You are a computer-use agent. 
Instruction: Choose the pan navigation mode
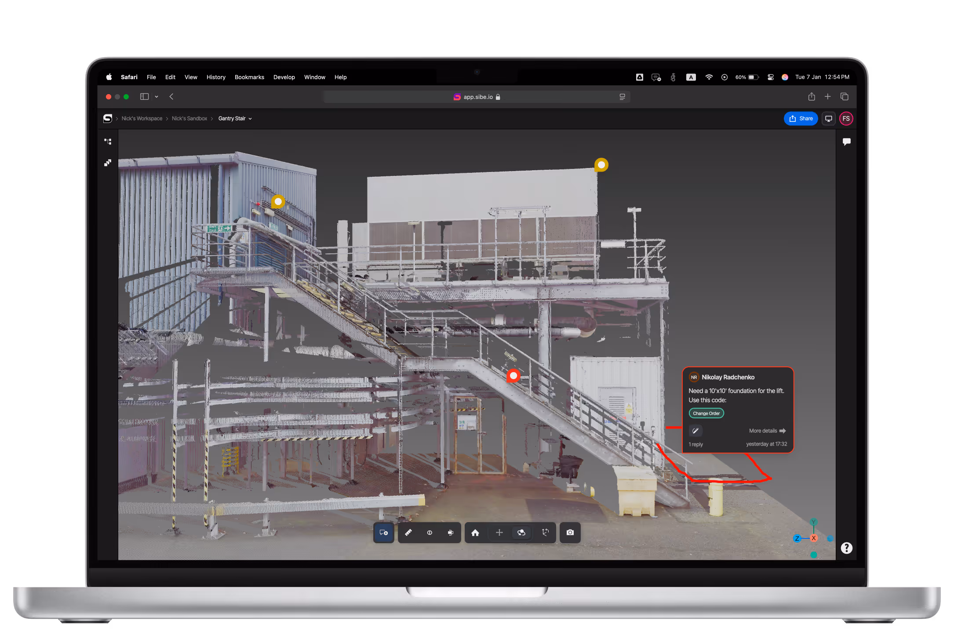point(499,533)
